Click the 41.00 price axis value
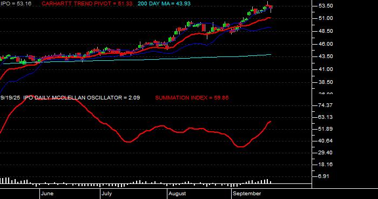The width and height of the screenshot is (378, 199). click(x=326, y=69)
